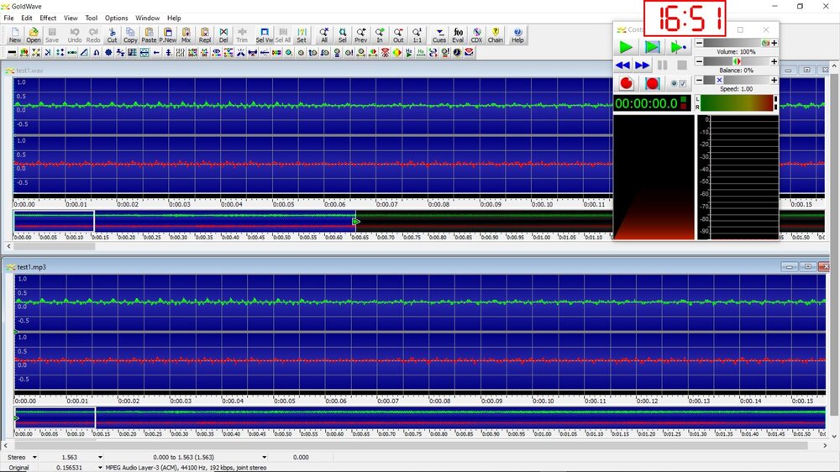This screenshot has height=472, width=840.
Task: Click the Eval expression evaluator icon
Action: point(458,34)
